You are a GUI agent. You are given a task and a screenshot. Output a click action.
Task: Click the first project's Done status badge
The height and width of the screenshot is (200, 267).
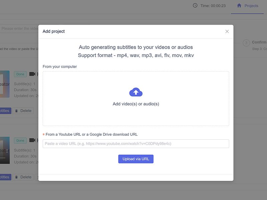coord(20,74)
